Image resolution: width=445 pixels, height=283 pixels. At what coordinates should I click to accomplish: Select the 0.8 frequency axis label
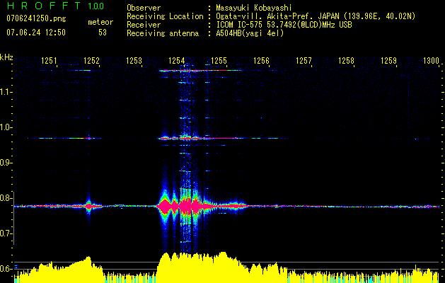(x=6, y=198)
